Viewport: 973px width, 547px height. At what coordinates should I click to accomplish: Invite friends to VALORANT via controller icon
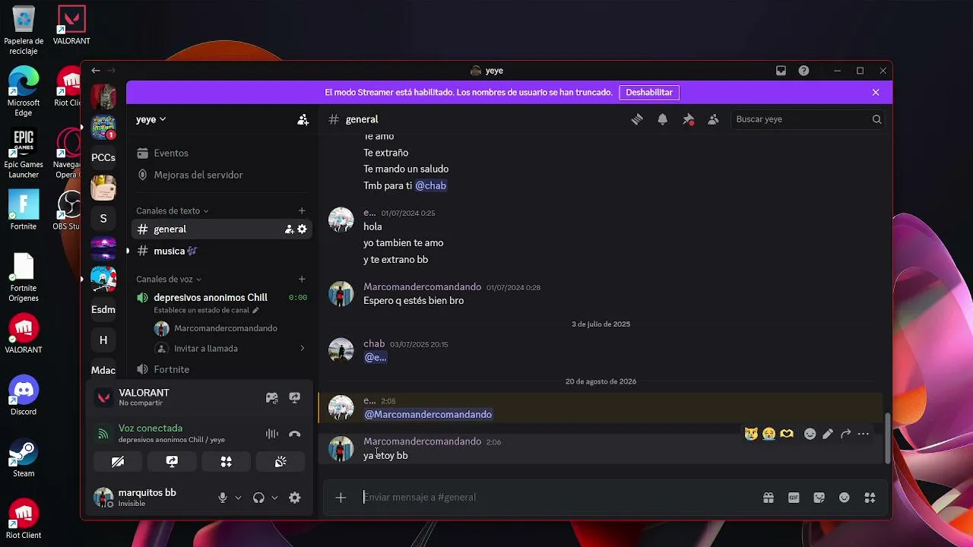point(271,397)
